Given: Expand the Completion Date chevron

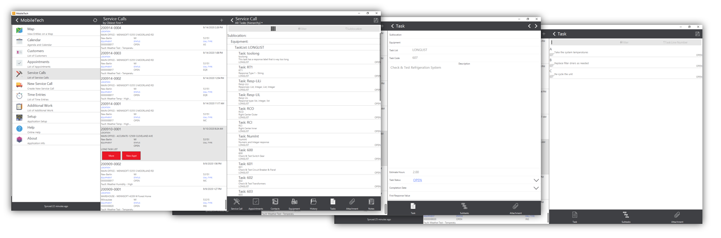Looking at the screenshot, I should [x=536, y=188].
